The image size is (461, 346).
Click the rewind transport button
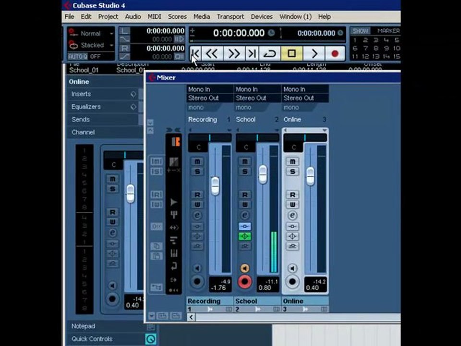tap(212, 53)
